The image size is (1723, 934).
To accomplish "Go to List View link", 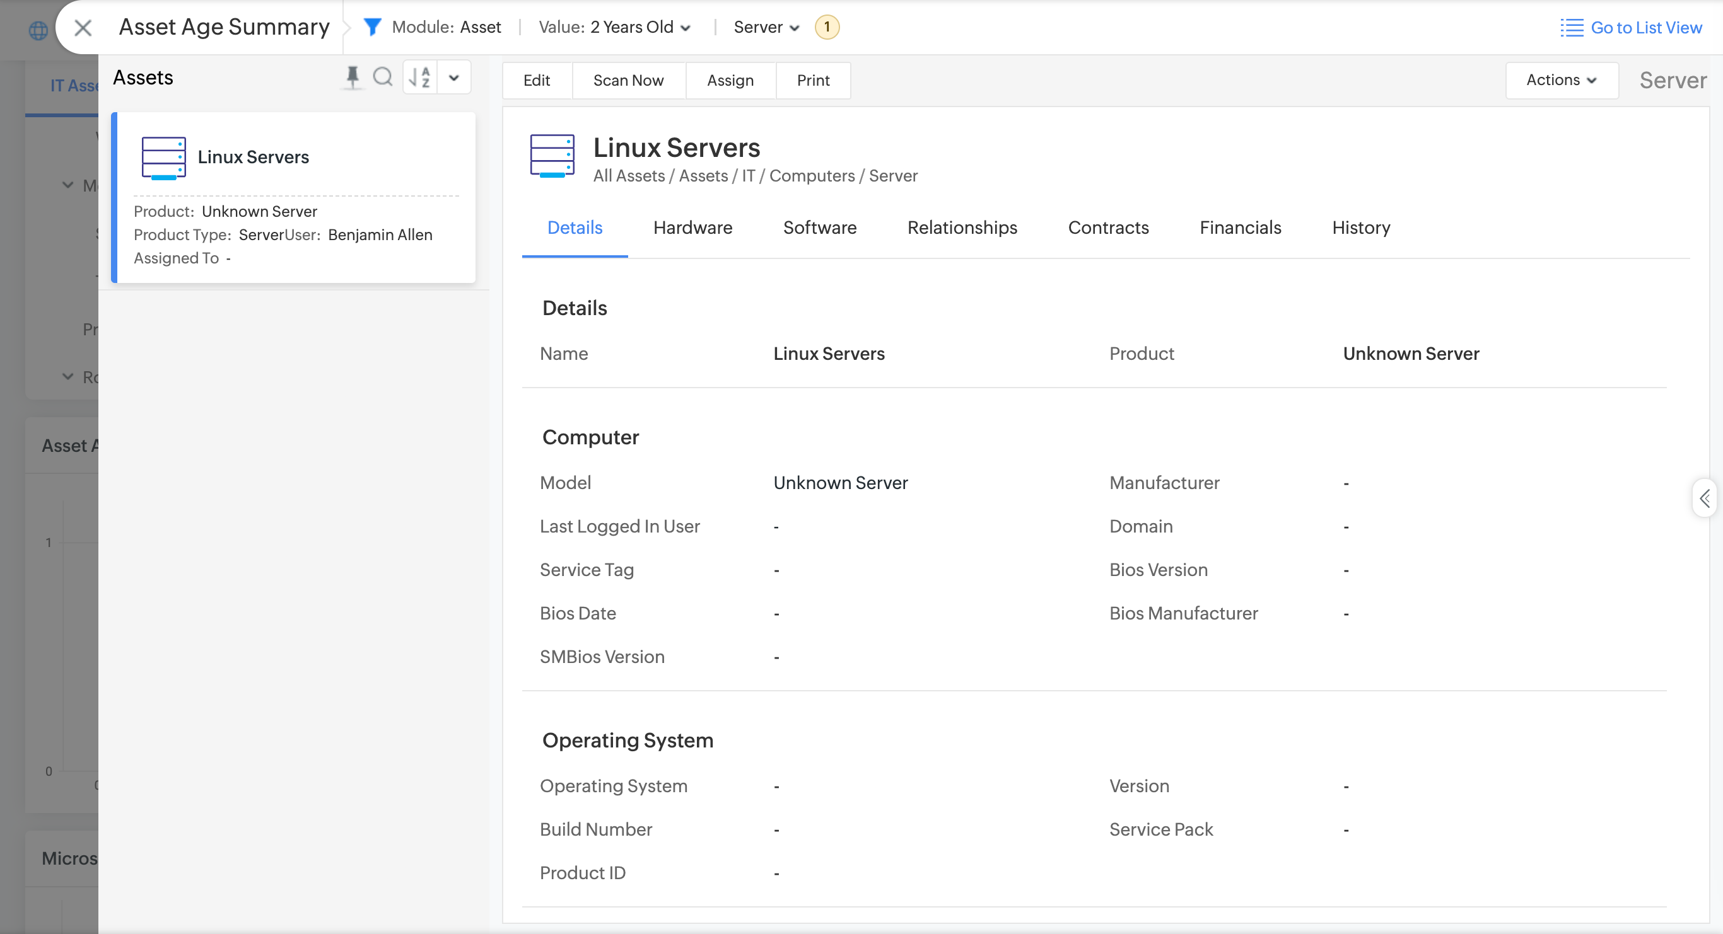I will pos(1645,27).
